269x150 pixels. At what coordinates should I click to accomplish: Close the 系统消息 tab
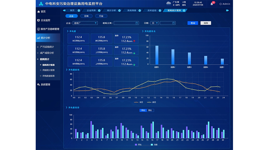click(x=140, y=10)
